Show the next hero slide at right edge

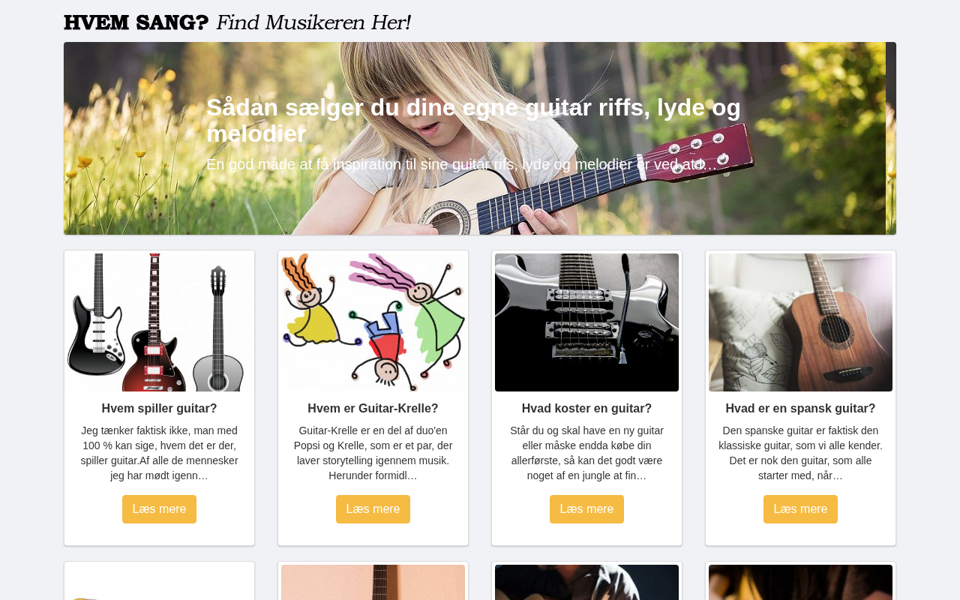(891, 138)
